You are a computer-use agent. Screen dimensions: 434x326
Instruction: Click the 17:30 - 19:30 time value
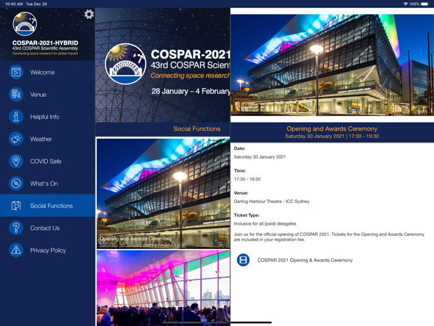coord(247,179)
